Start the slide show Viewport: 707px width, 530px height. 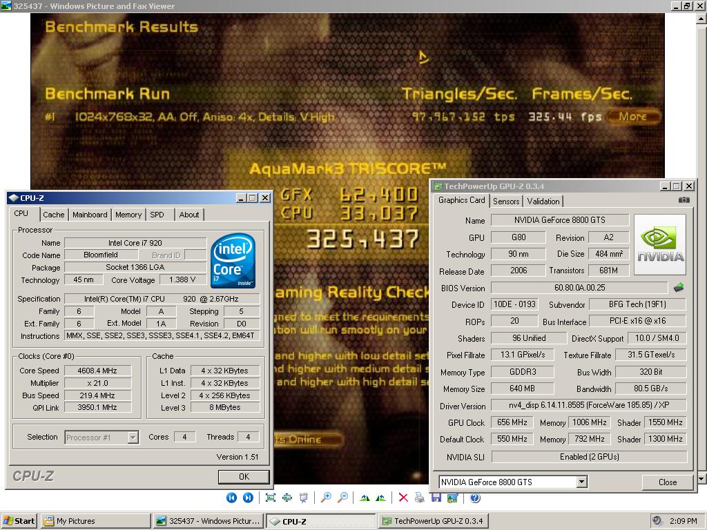304,498
